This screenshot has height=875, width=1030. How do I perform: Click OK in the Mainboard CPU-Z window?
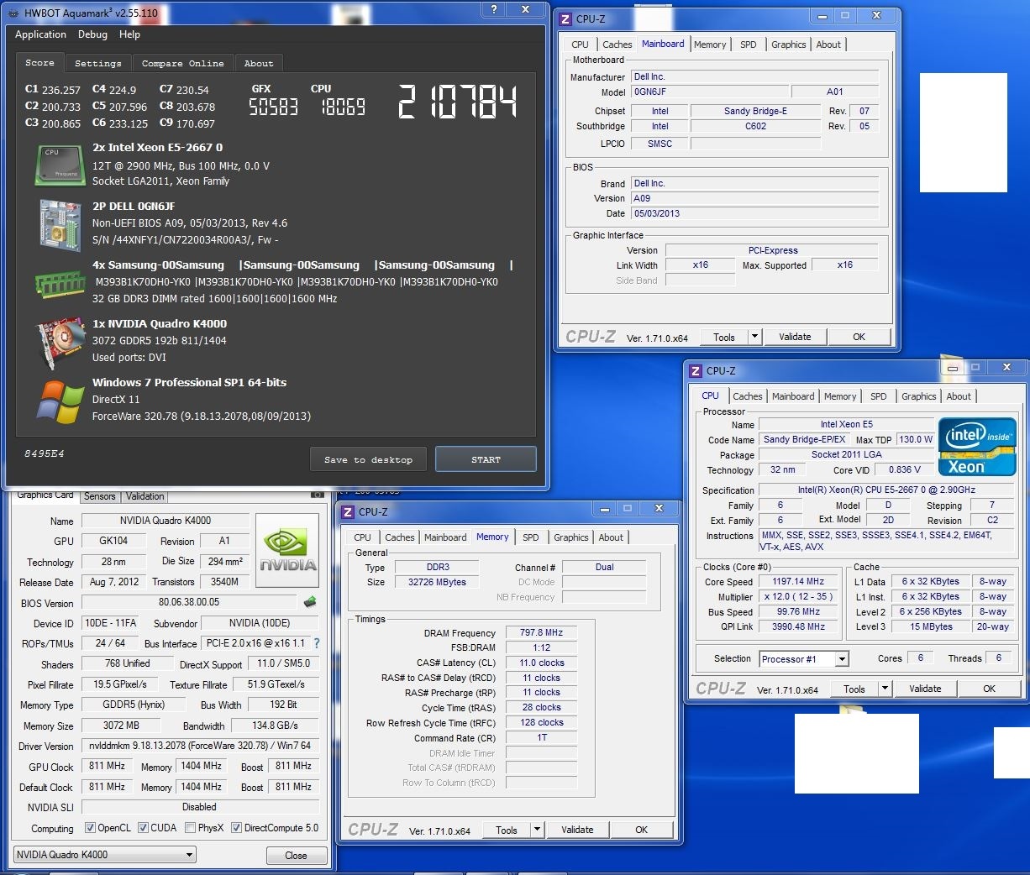click(859, 337)
